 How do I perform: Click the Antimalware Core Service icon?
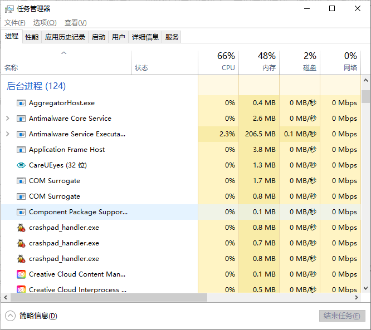point(21,119)
